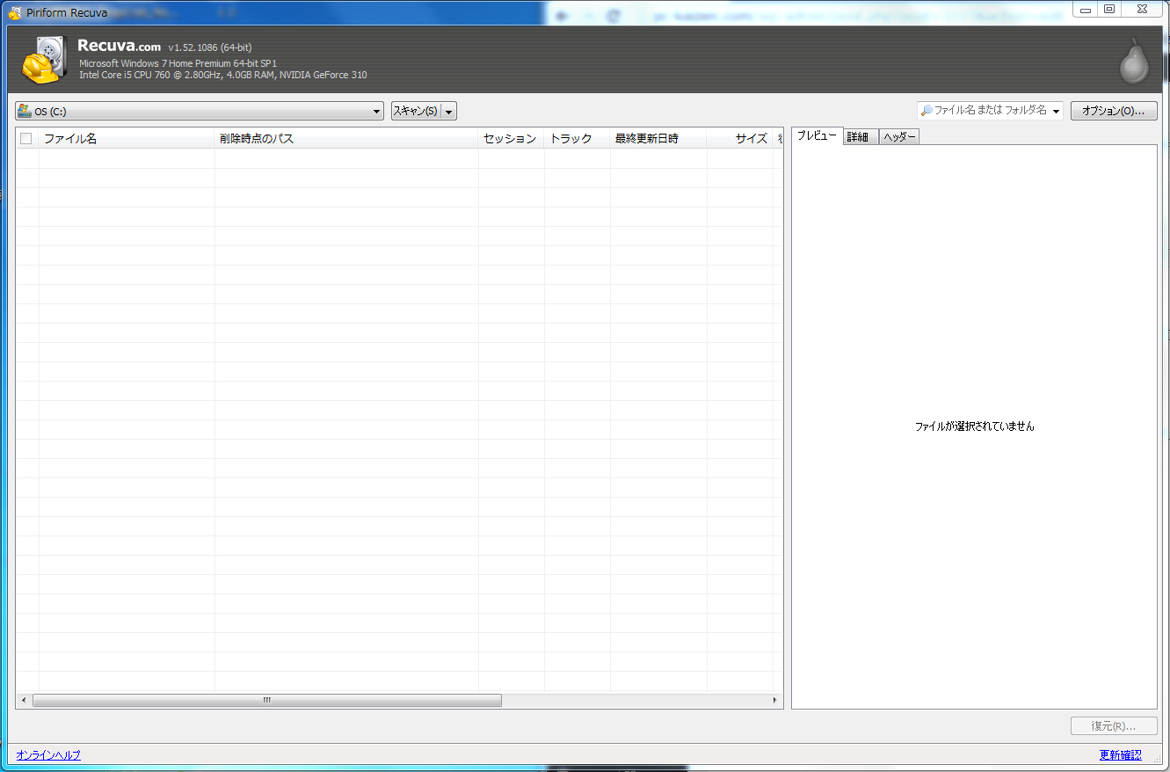Toggle the select-all files checkbox
1170x772 pixels.
pyautogui.click(x=26, y=138)
